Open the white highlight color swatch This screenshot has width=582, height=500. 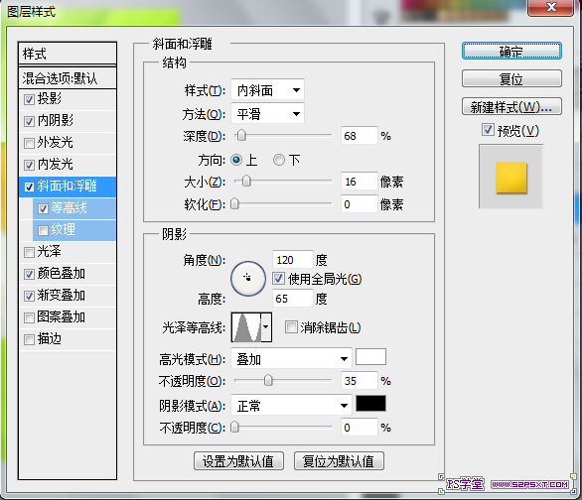370,357
